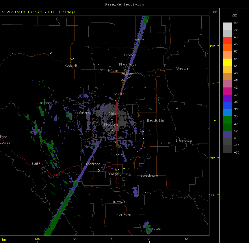Image resolution: width=249 pixels, height=243 pixels.
Task: Click the yellow diamond marker above Calgary label
Action: (117, 170)
